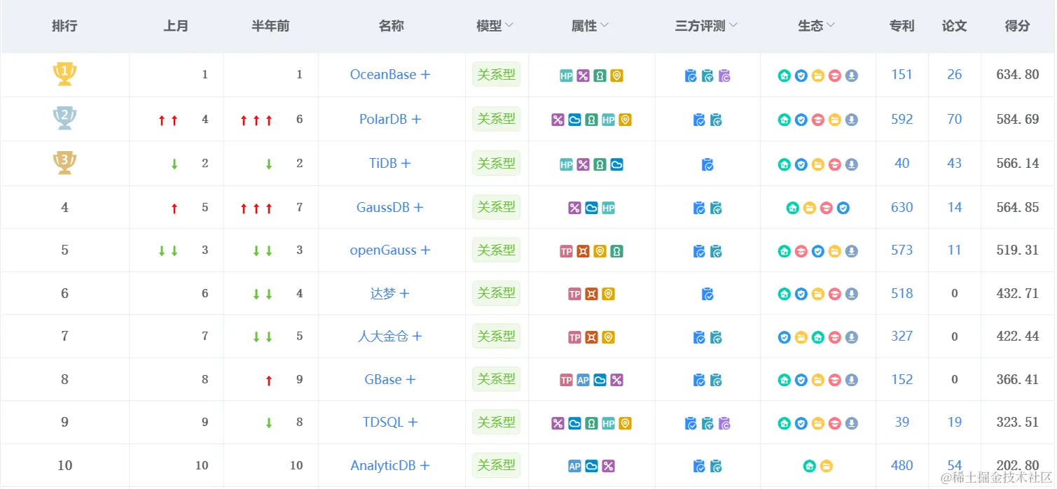
Task: Click the purple distributed icon in GBase row
Action: point(616,380)
